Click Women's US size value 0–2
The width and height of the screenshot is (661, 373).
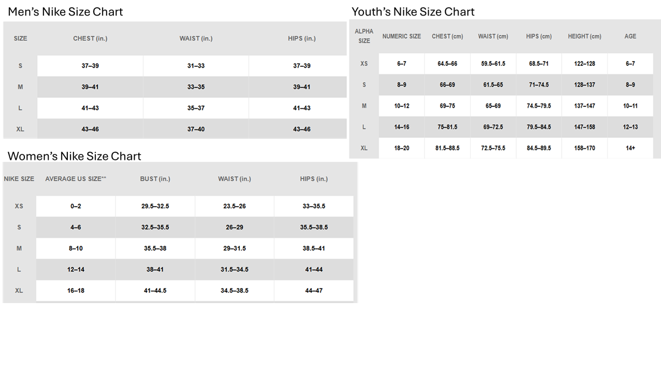(x=76, y=206)
